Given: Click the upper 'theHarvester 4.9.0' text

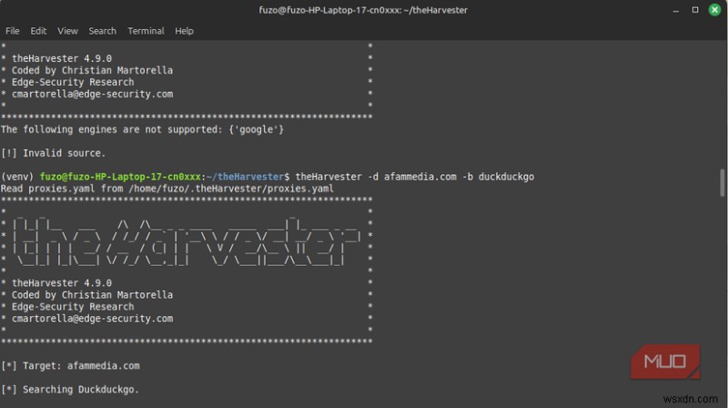Looking at the screenshot, I should pyautogui.click(x=62, y=58).
